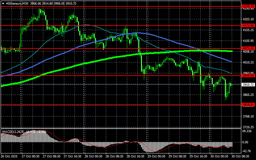This screenshot has height=160, width=256.
Task: Select time label 27 Oct 00:30
Action: [30, 156]
